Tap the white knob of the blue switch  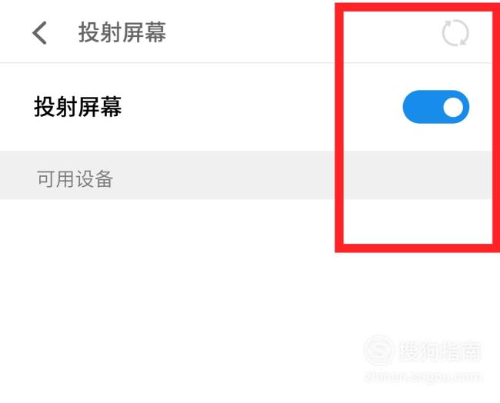point(453,107)
